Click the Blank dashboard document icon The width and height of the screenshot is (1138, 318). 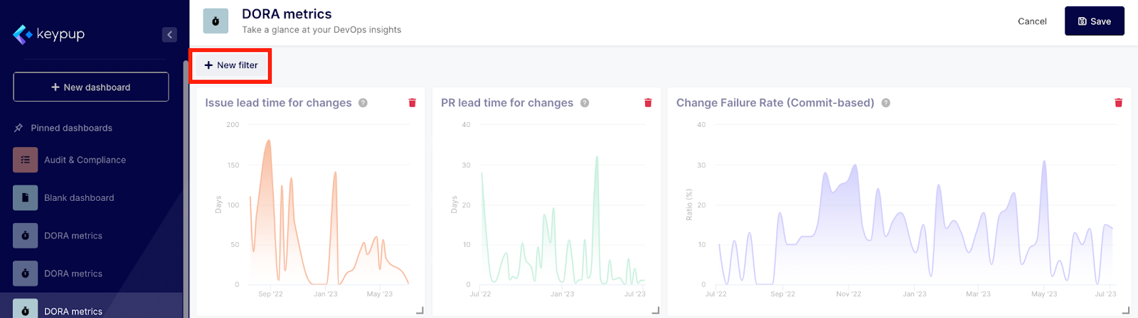coord(25,198)
